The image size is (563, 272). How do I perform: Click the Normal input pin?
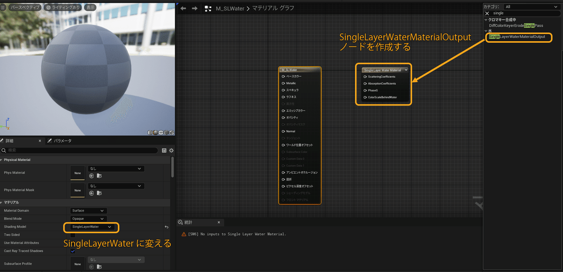point(283,131)
